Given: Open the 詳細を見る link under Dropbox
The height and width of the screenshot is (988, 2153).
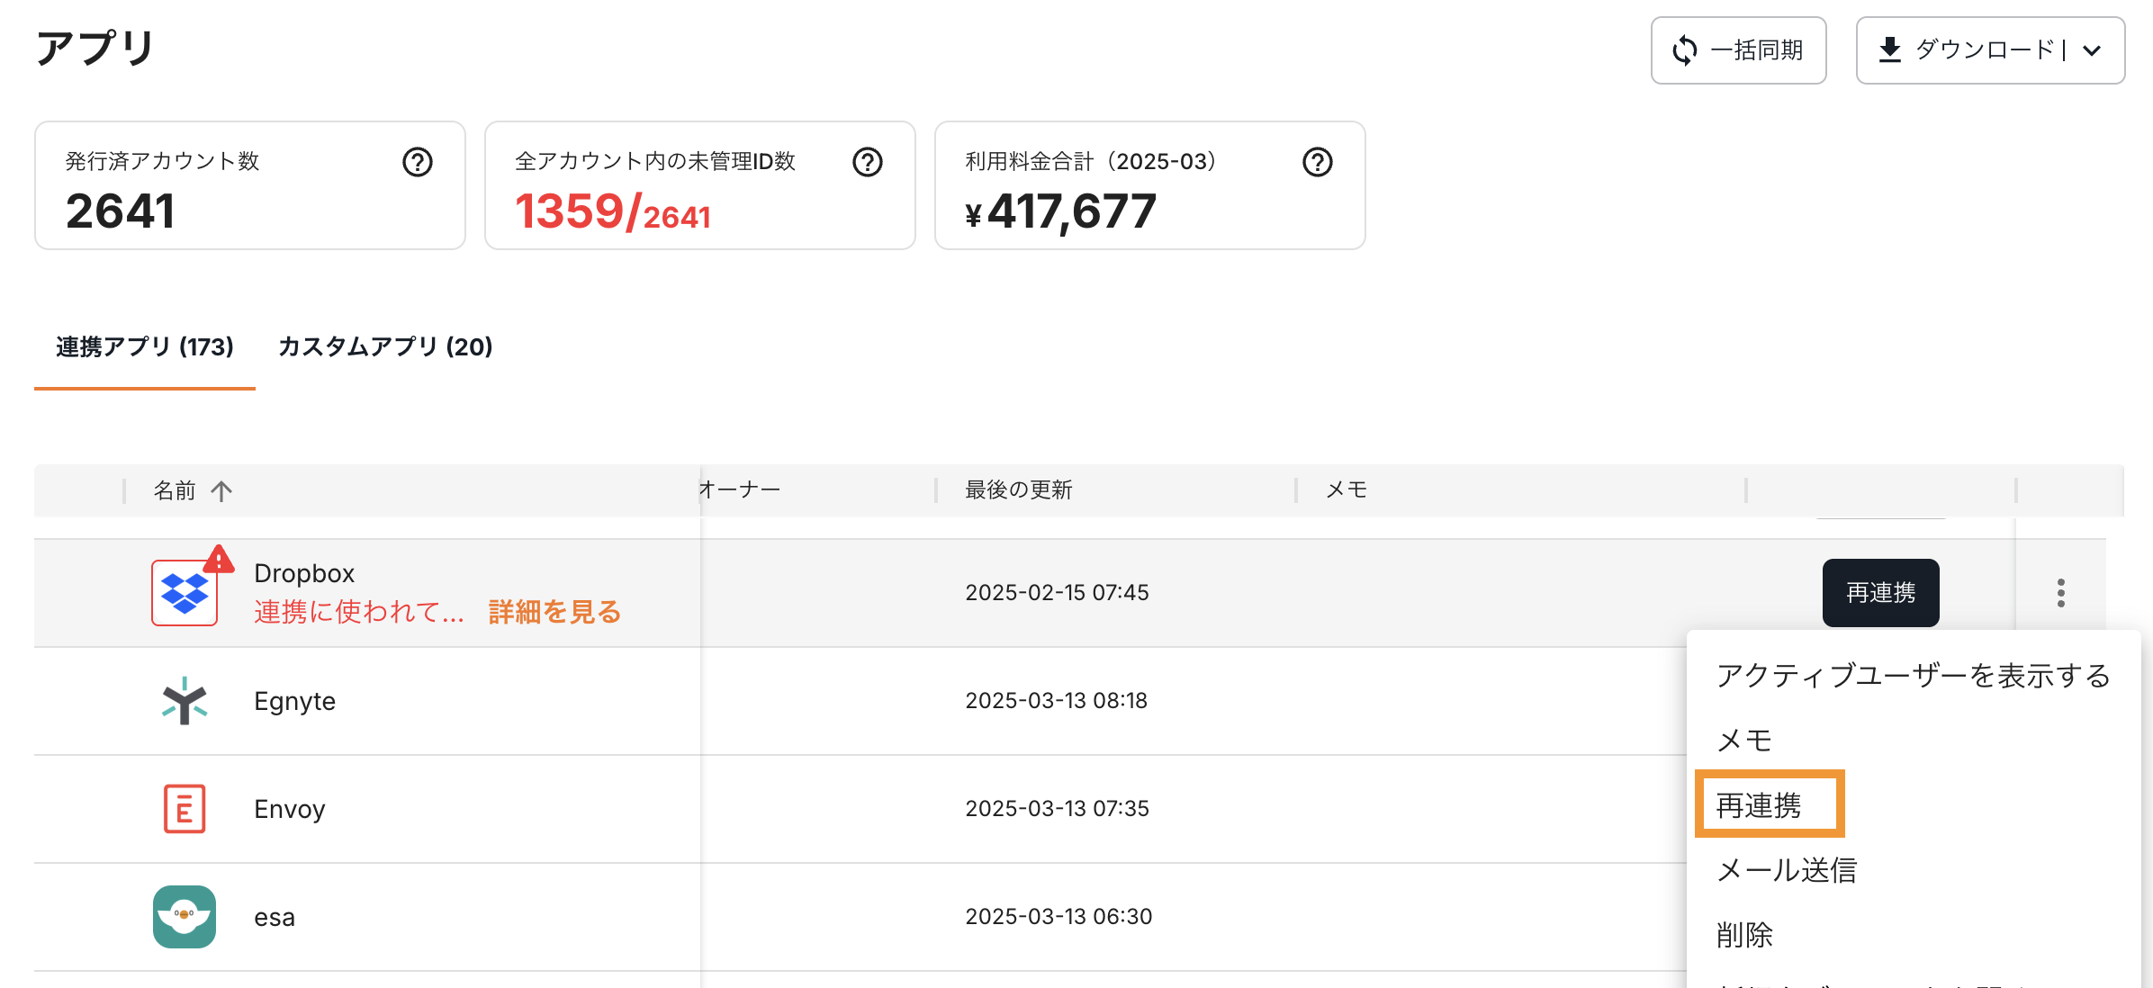Looking at the screenshot, I should click(x=554, y=612).
